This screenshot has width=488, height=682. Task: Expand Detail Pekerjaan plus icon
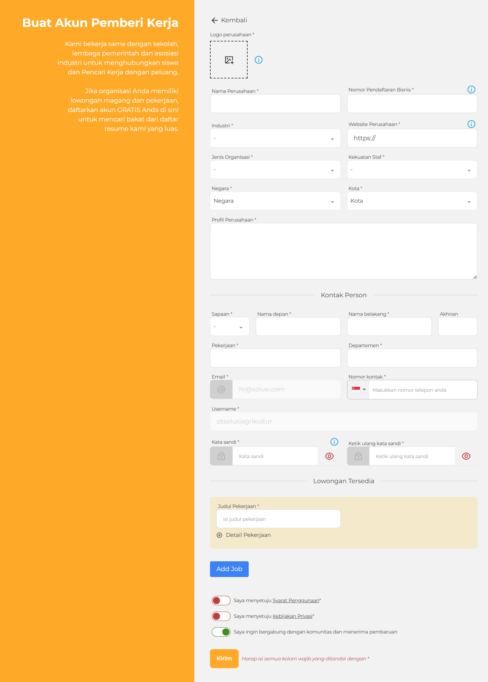pyautogui.click(x=219, y=535)
